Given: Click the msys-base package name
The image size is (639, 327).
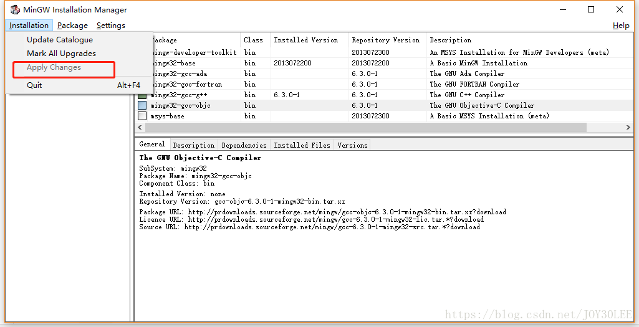Looking at the screenshot, I should (x=167, y=116).
